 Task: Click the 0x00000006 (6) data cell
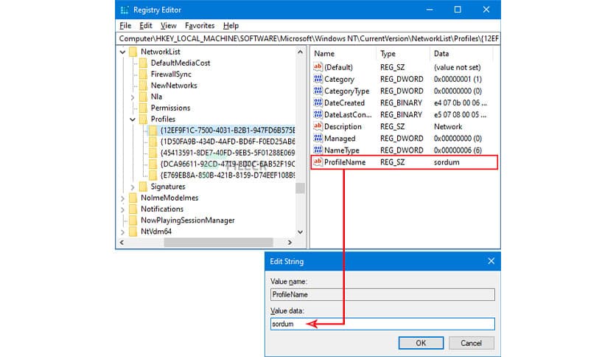(458, 150)
